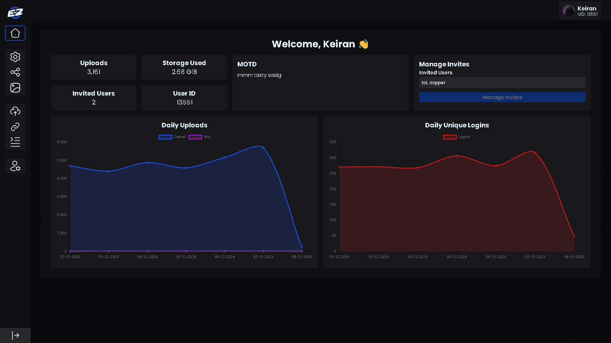
Task: Click the 05-12-2024 point on Logins line
Action: (x=457, y=156)
